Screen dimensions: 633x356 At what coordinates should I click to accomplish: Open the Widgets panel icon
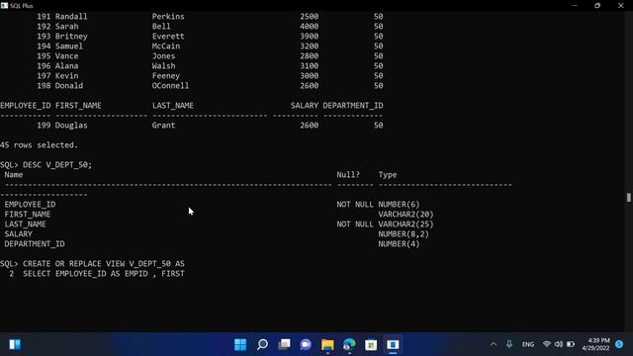point(15,344)
